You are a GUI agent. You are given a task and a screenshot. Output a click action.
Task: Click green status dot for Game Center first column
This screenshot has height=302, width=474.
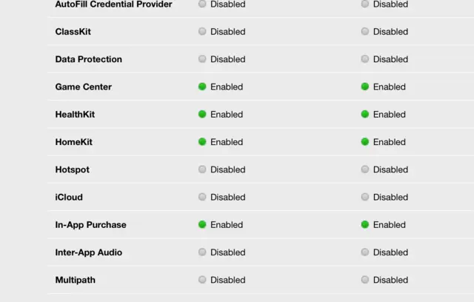coord(202,87)
